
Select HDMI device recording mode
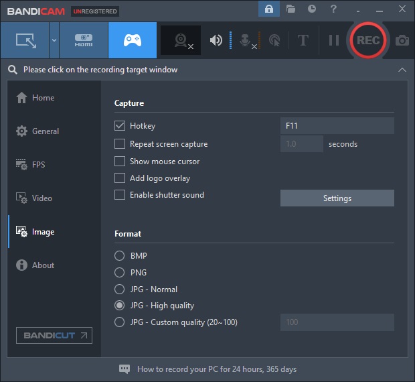pyautogui.click(x=84, y=40)
